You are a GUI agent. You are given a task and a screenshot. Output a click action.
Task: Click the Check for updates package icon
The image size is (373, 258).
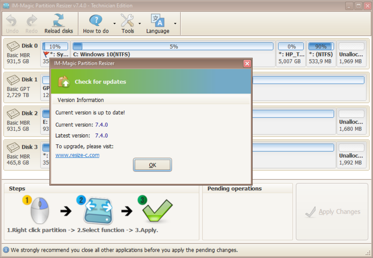click(x=64, y=82)
